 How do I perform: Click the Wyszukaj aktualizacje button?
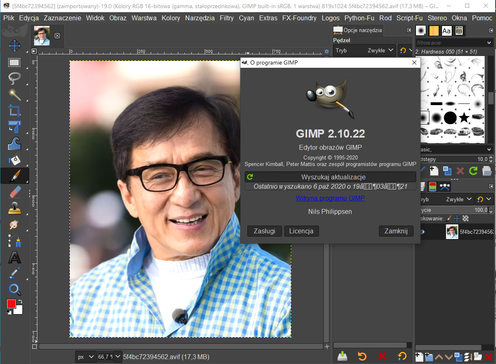coord(330,177)
